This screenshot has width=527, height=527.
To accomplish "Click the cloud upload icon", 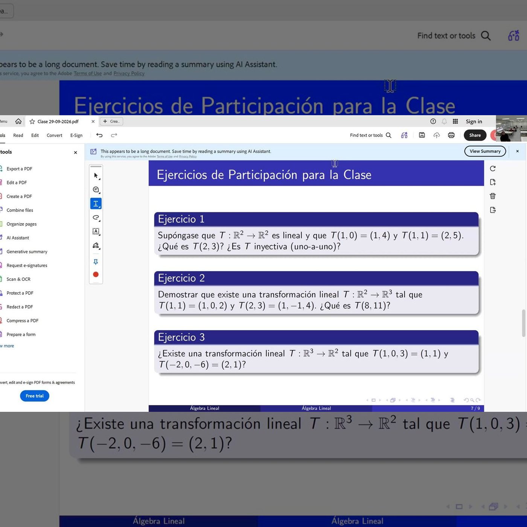I will (x=437, y=135).
